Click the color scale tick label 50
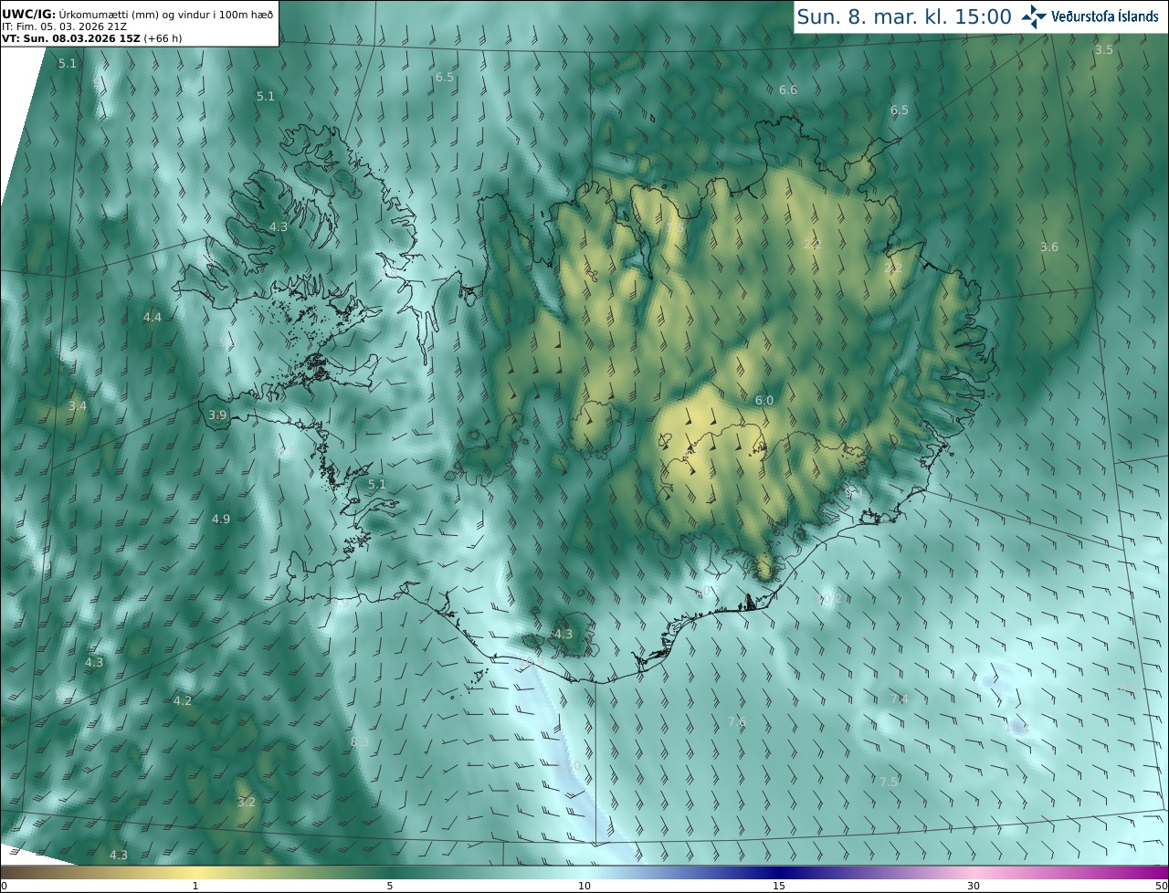This screenshot has height=893, width=1169. click(x=1162, y=886)
